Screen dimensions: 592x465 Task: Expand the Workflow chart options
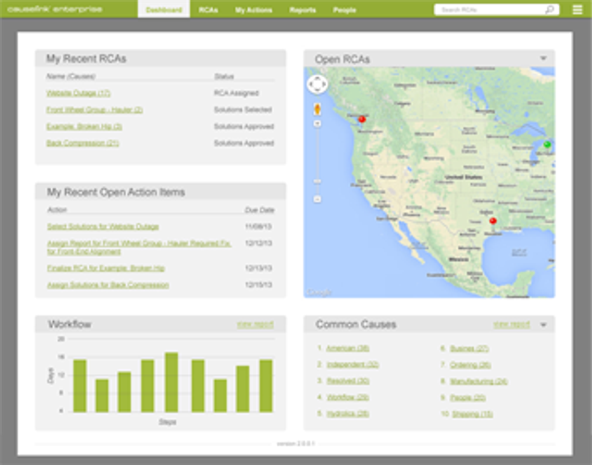tap(255, 324)
